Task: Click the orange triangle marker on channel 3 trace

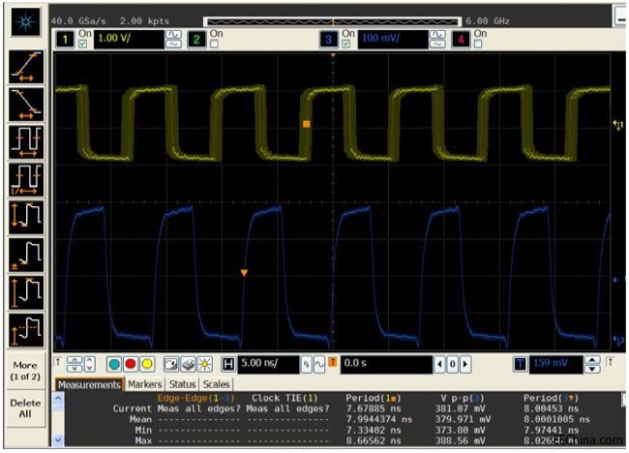Action: click(244, 273)
